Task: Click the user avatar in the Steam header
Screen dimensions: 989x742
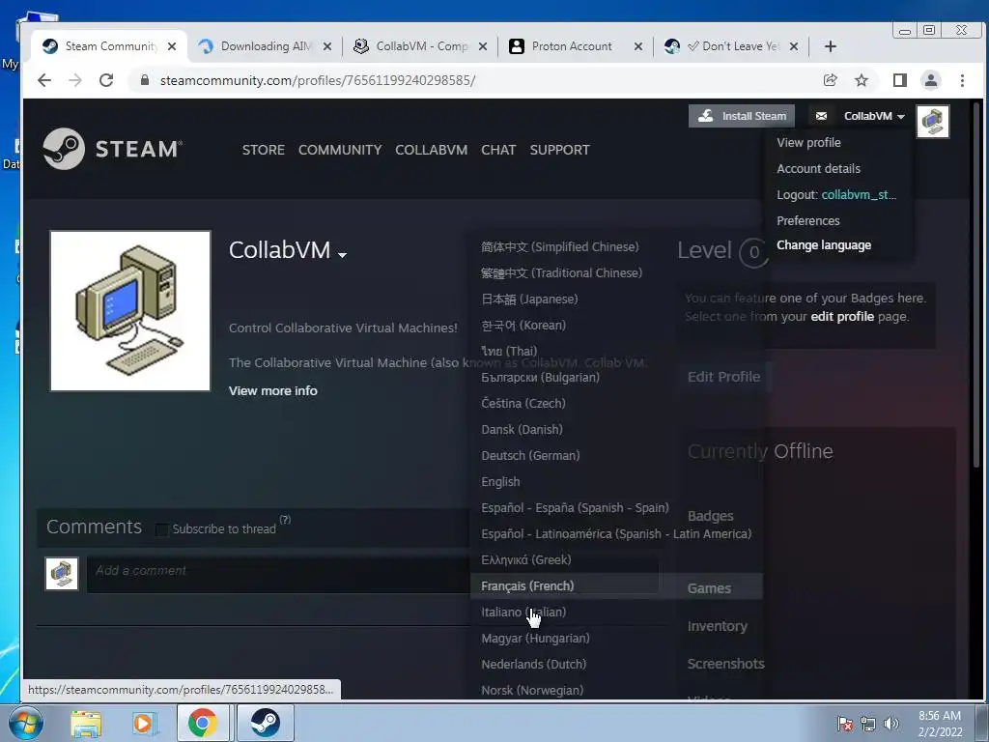Action: 933,121
